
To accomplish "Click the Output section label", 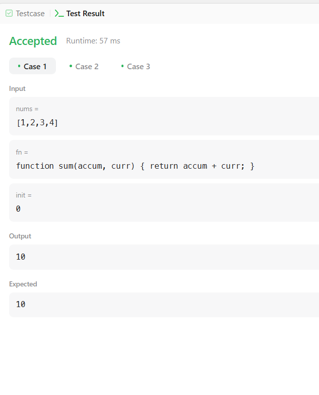I will (x=20, y=236).
